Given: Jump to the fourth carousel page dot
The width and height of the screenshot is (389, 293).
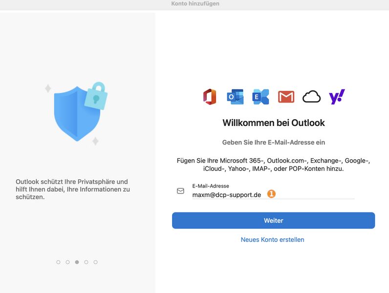Looking at the screenshot, I should click(x=86, y=262).
